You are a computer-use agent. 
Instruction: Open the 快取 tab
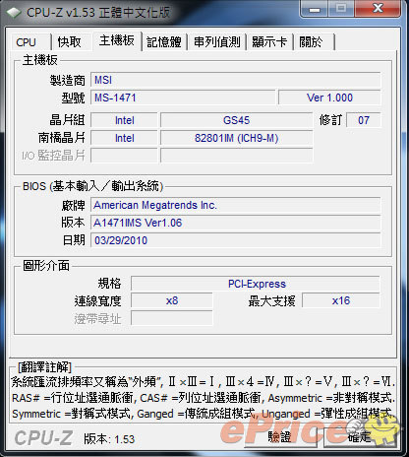pyautogui.click(x=70, y=42)
